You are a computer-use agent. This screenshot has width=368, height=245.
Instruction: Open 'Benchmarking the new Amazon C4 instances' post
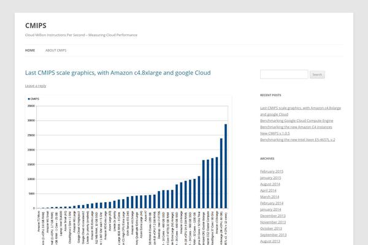[x=296, y=127]
